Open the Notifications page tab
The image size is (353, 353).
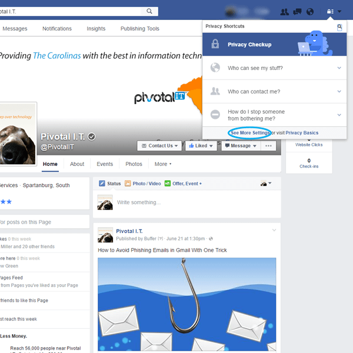(x=57, y=29)
